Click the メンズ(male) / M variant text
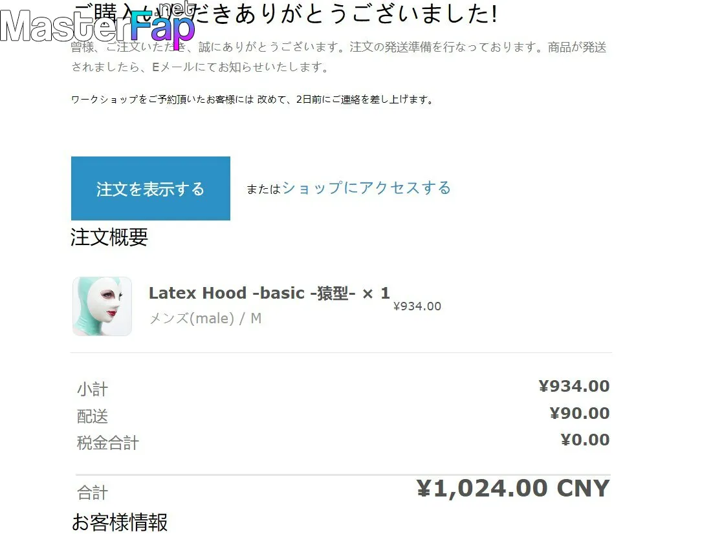 pos(205,318)
